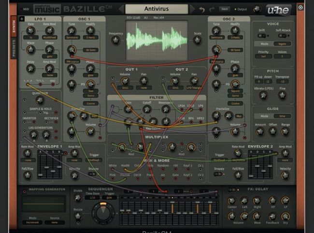Screen dimensions: 314x233
Task: Click the PB up value field
Action: [x=259, y=82]
